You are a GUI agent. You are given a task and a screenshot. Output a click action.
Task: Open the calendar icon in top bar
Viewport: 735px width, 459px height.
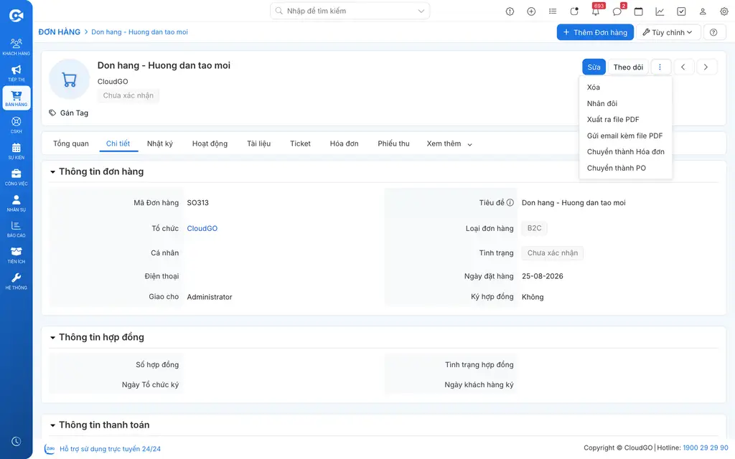[x=638, y=11]
